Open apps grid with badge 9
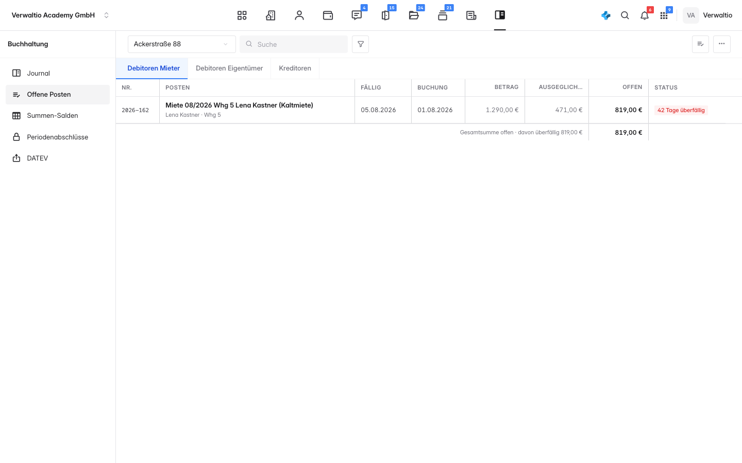 pos(664,15)
